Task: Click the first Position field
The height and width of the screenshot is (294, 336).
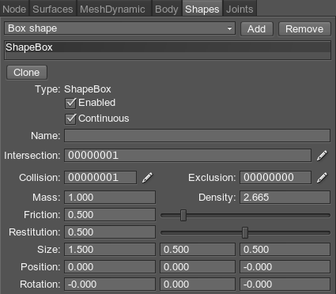Action: click(x=110, y=267)
